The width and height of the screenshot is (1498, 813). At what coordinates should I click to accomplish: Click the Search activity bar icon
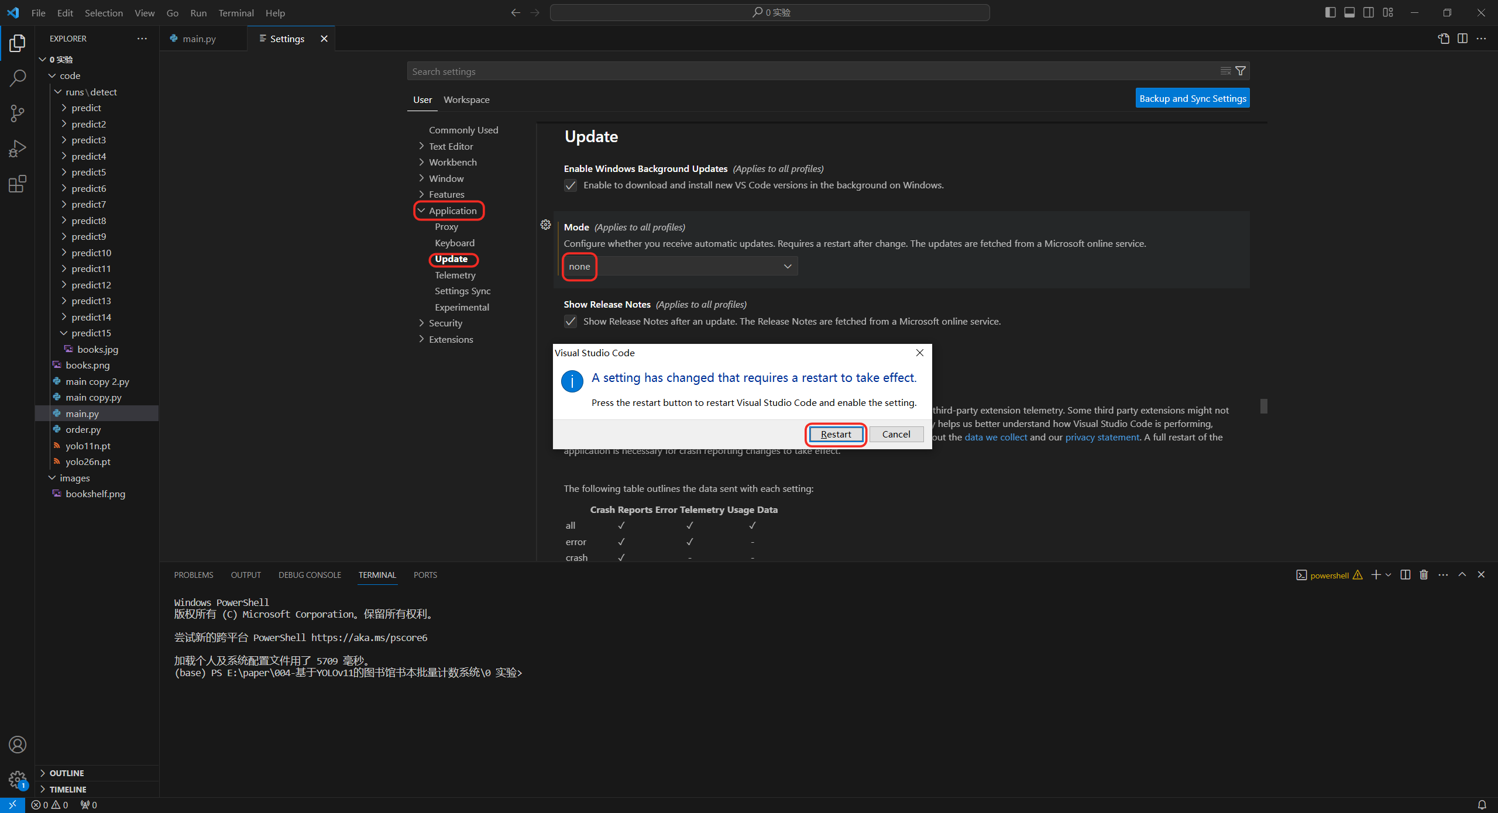pos(17,78)
